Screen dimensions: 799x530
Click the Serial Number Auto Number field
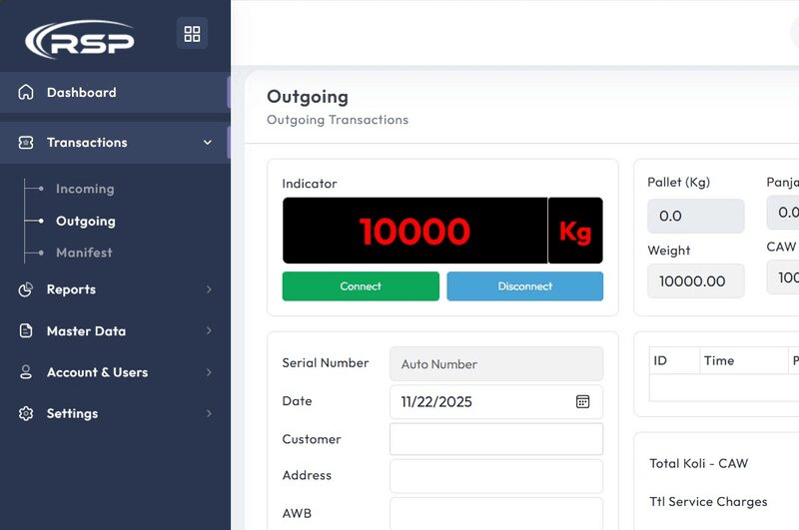tap(496, 364)
